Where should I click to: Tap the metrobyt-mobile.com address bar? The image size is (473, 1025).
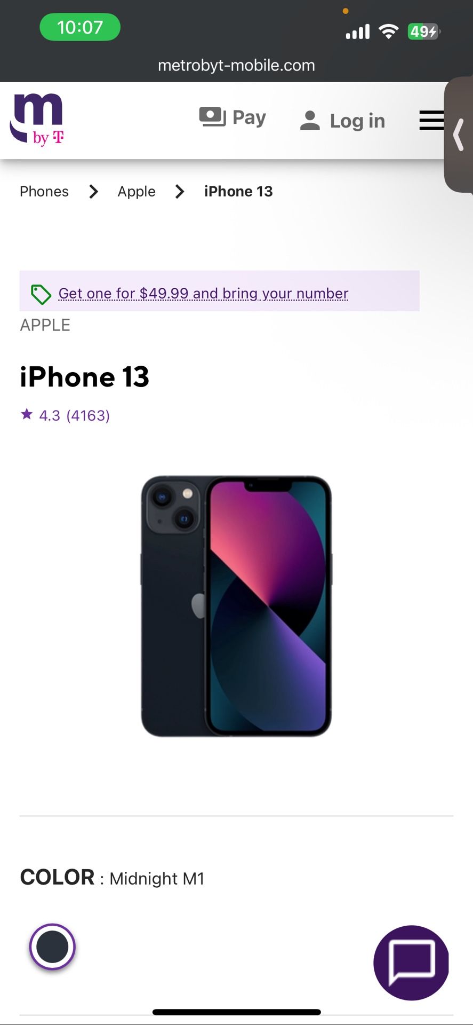tap(236, 65)
